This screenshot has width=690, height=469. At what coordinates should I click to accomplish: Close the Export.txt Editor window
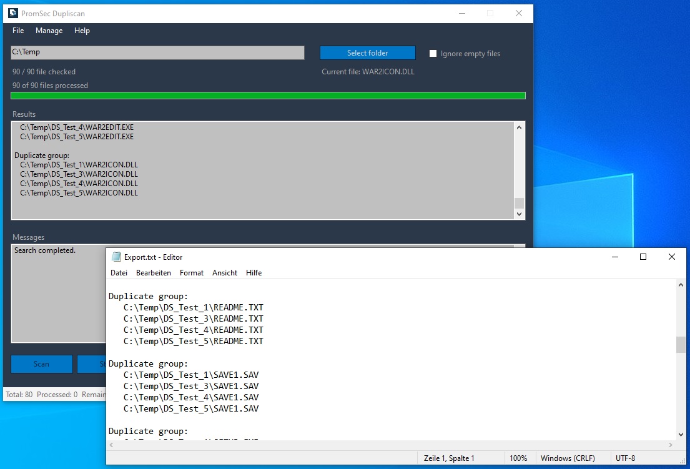[671, 257]
